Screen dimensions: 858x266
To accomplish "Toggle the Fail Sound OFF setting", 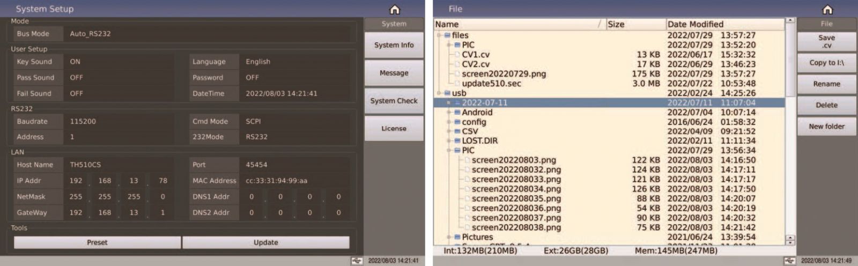I will tap(119, 93).
